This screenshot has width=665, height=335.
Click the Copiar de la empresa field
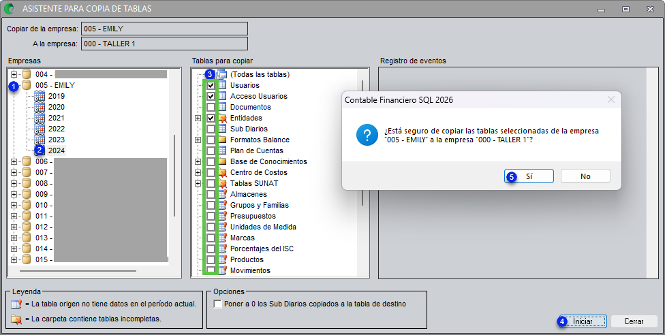(x=164, y=29)
